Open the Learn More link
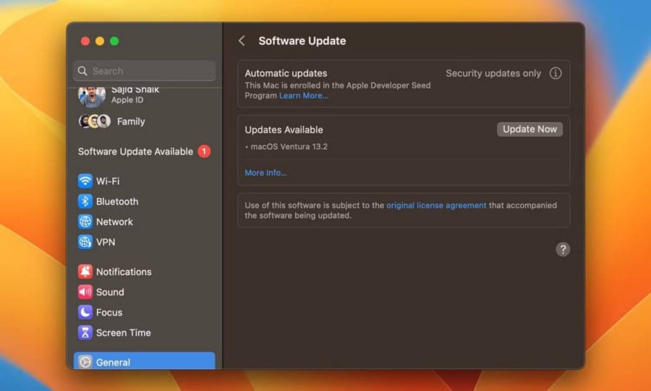Screen dimensions: 651x391 (x=303, y=96)
